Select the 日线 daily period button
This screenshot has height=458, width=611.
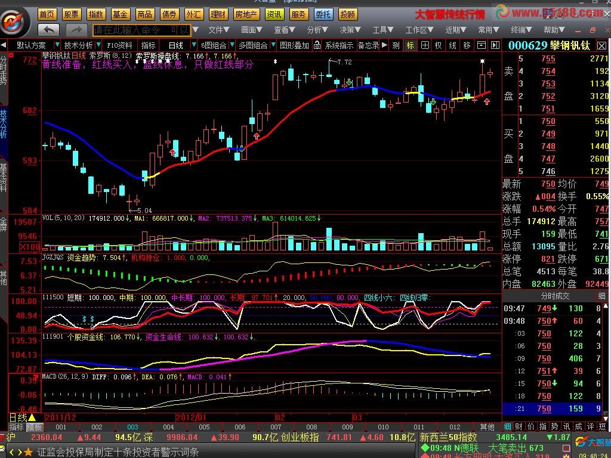[x=176, y=45]
